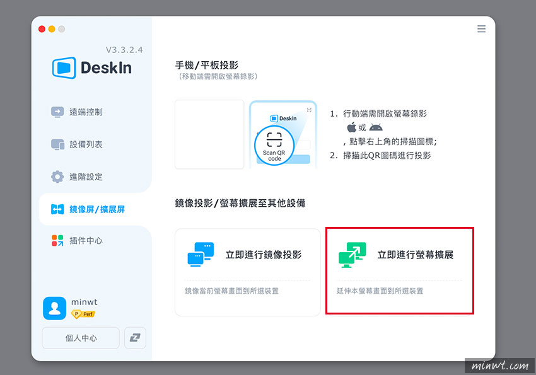Viewport: 536px width, 375px height.
Task: Open 個人中心 personal center
Action: click(80, 338)
